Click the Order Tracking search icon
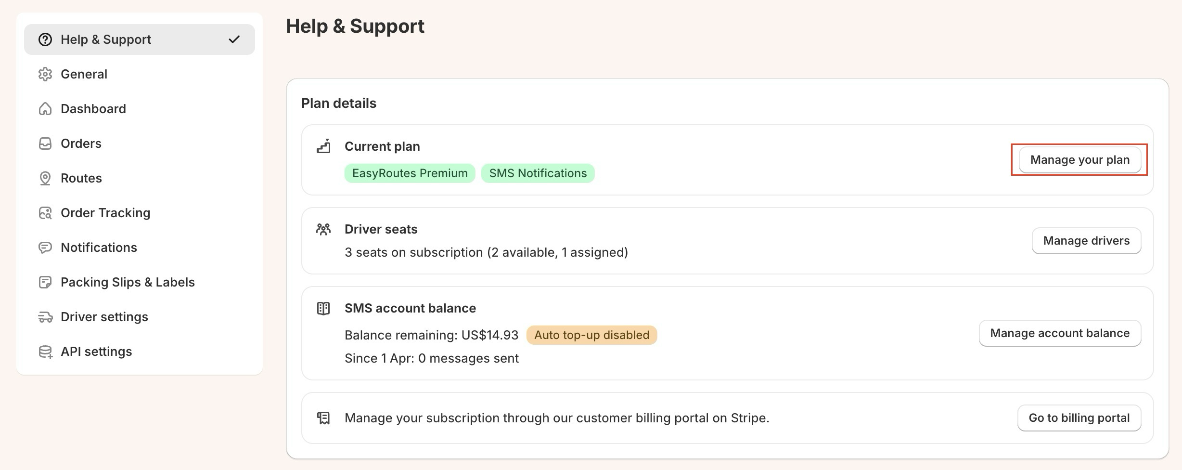 click(x=45, y=213)
